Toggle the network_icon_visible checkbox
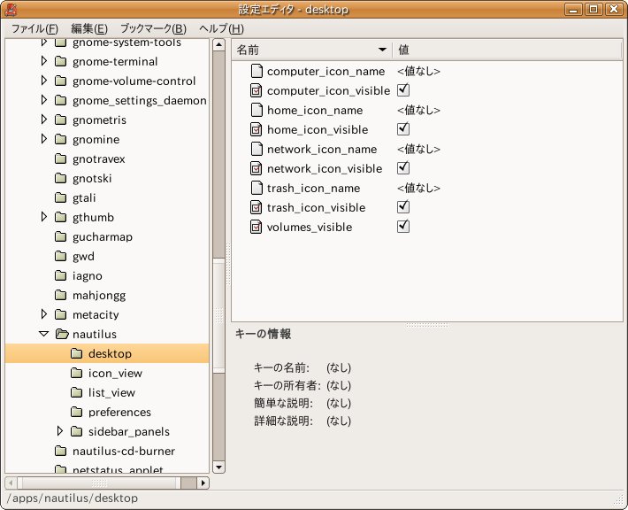 coord(403,167)
